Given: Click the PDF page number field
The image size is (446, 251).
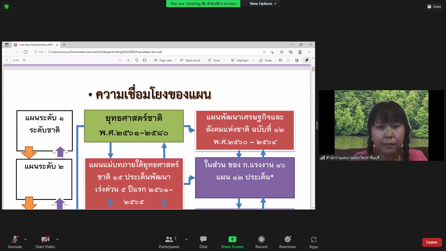Looking at the screenshot, I should (7, 60).
